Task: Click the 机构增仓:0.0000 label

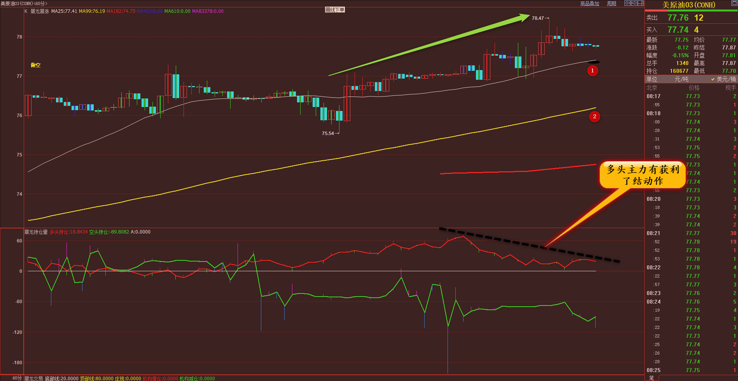Action: point(160,378)
